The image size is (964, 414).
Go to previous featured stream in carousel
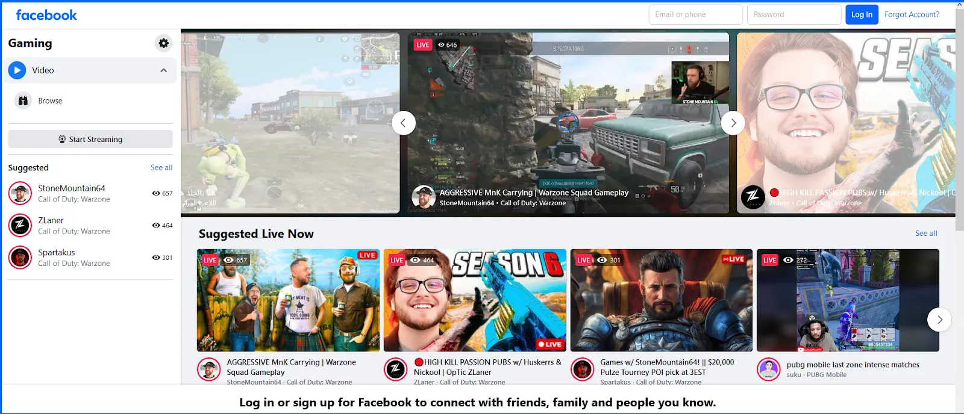pos(403,123)
